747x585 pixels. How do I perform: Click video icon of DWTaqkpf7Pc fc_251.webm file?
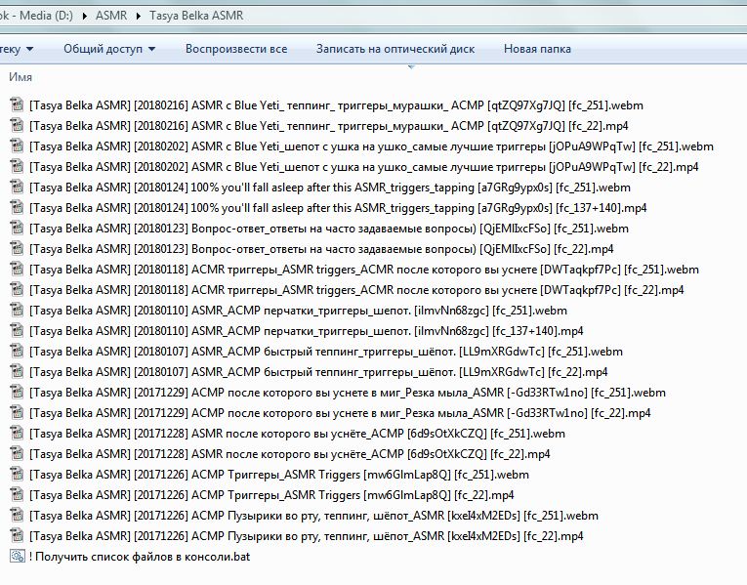[x=18, y=269]
